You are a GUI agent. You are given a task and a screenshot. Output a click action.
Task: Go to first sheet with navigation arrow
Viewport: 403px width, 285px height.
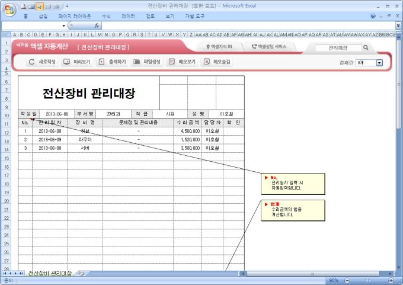point(5,273)
